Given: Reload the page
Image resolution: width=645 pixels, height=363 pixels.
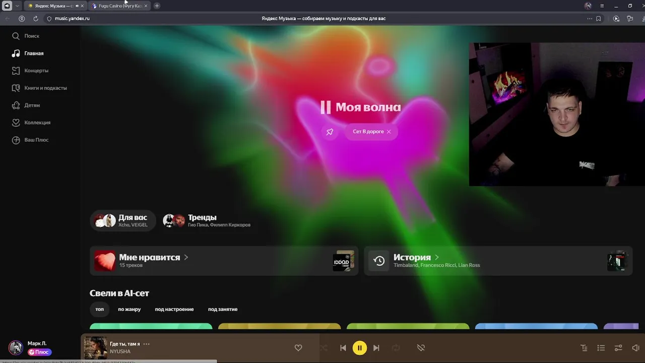Looking at the screenshot, I should coord(35,19).
